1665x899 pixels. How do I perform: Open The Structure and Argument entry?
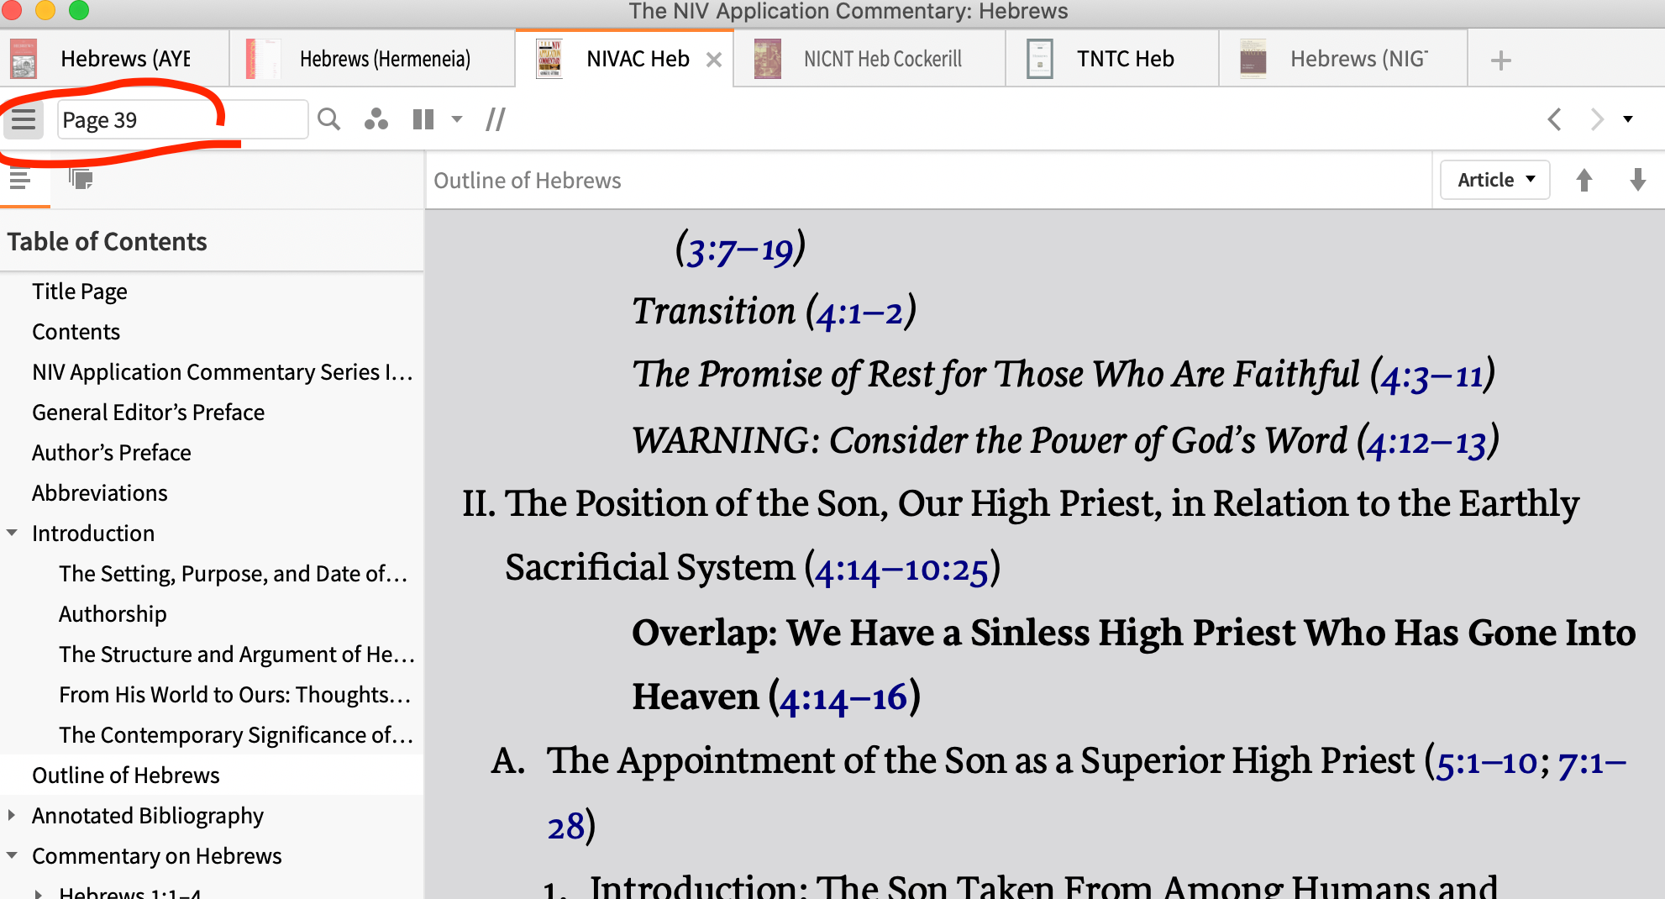coord(237,655)
